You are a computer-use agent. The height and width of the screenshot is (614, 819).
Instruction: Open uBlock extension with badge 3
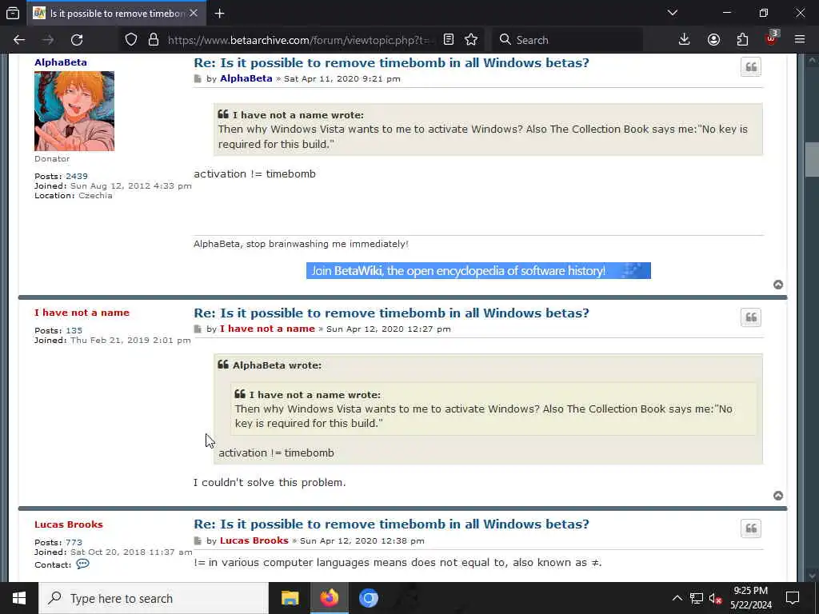point(771,38)
